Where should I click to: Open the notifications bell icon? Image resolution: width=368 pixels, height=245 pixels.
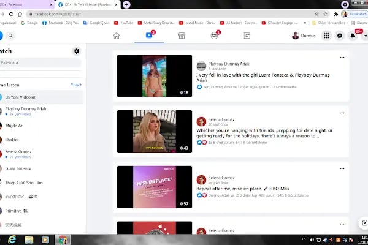[353, 36]
